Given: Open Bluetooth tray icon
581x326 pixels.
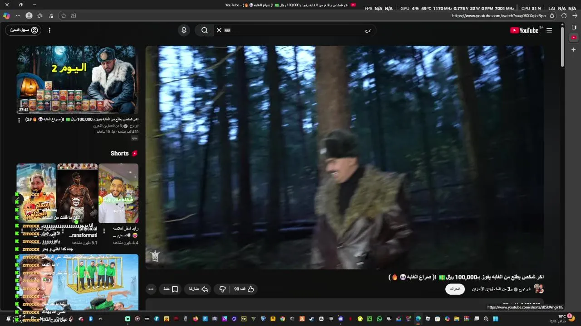Looking at the screenshot, I should click(91, 319).
